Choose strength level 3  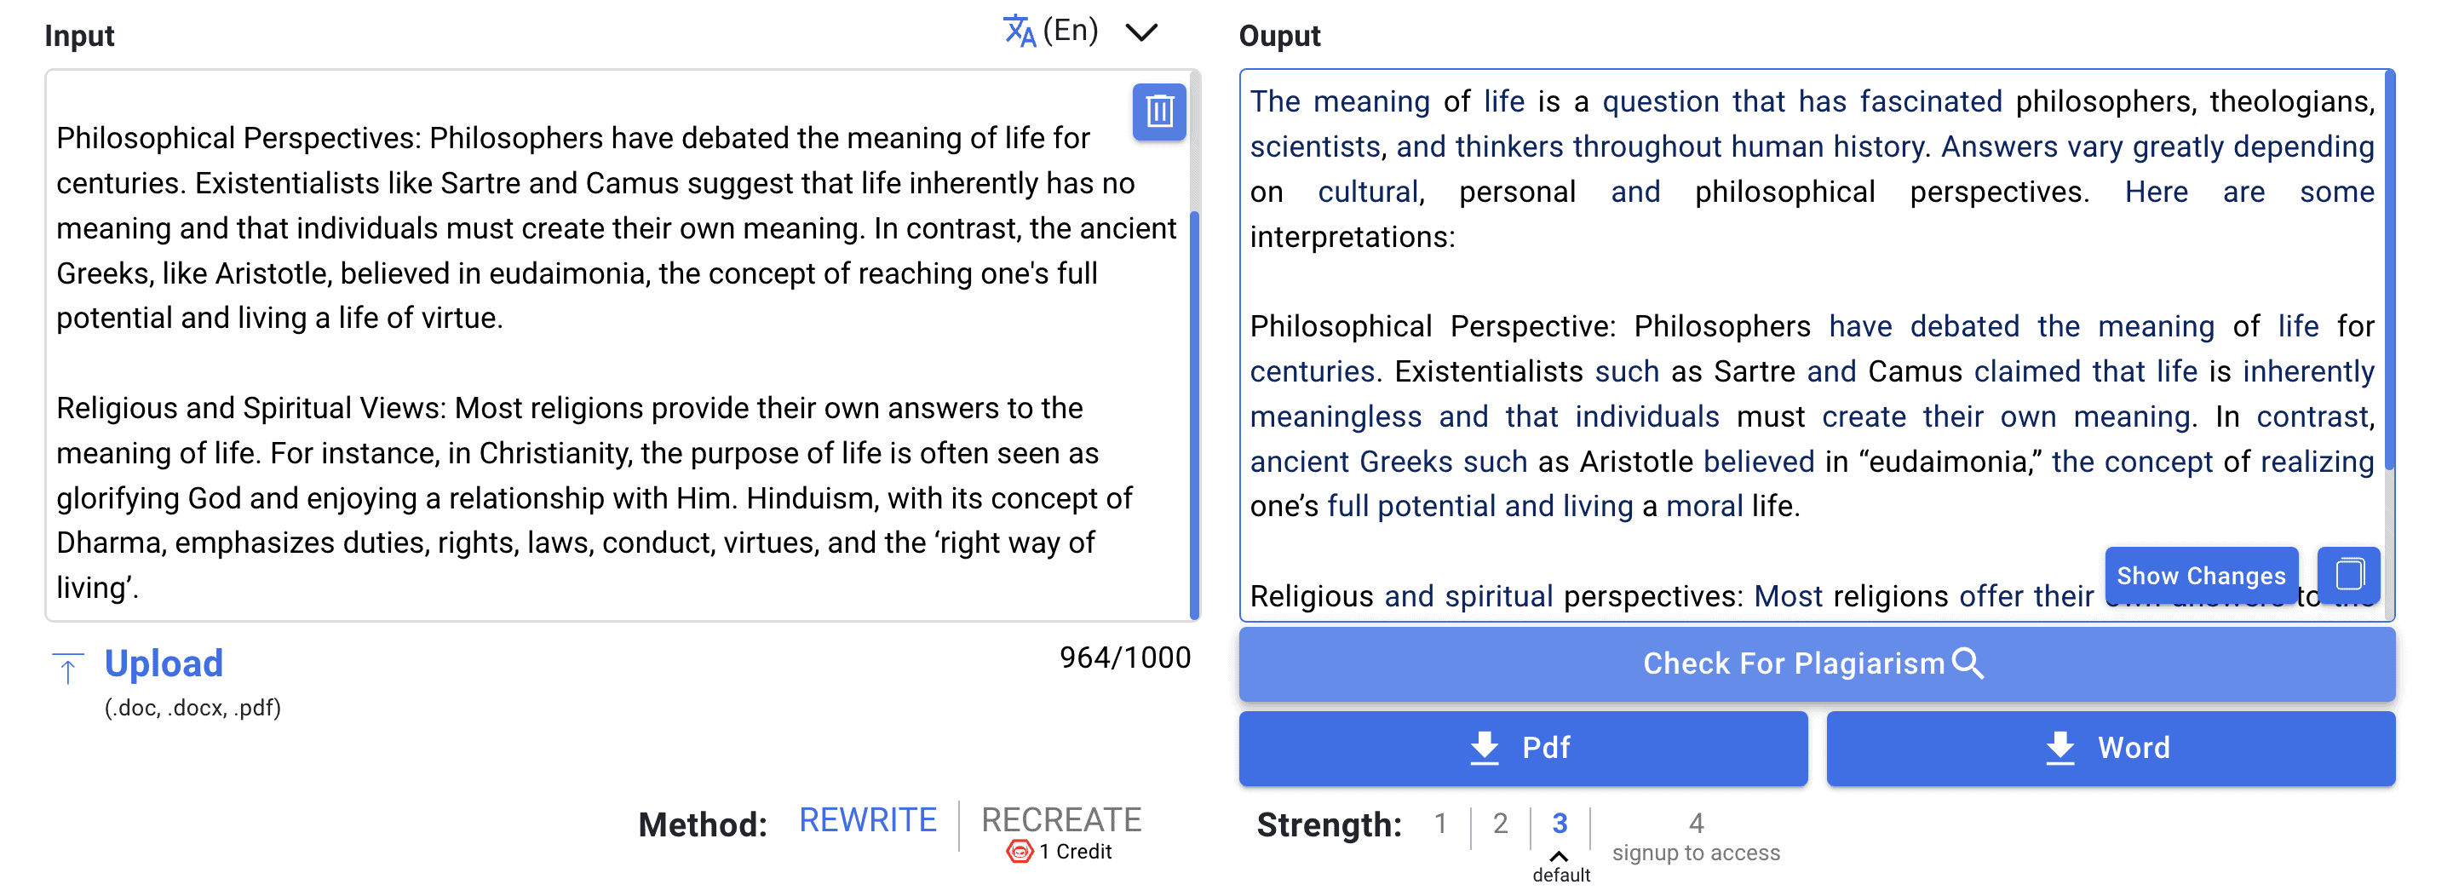pos(1560,823)
